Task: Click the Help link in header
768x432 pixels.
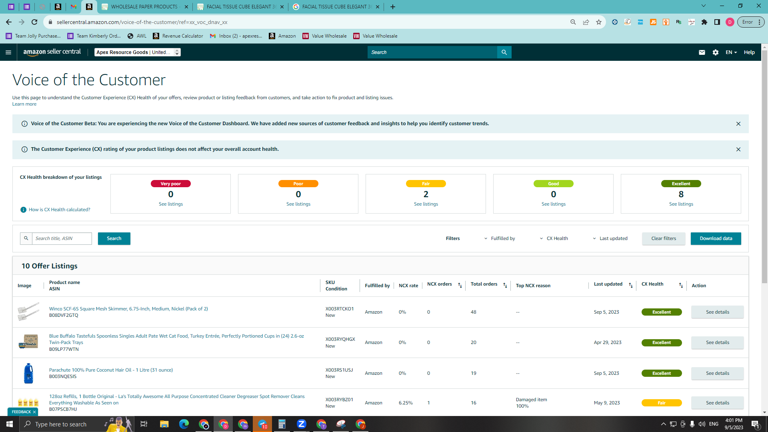Action: coord(749,52)
